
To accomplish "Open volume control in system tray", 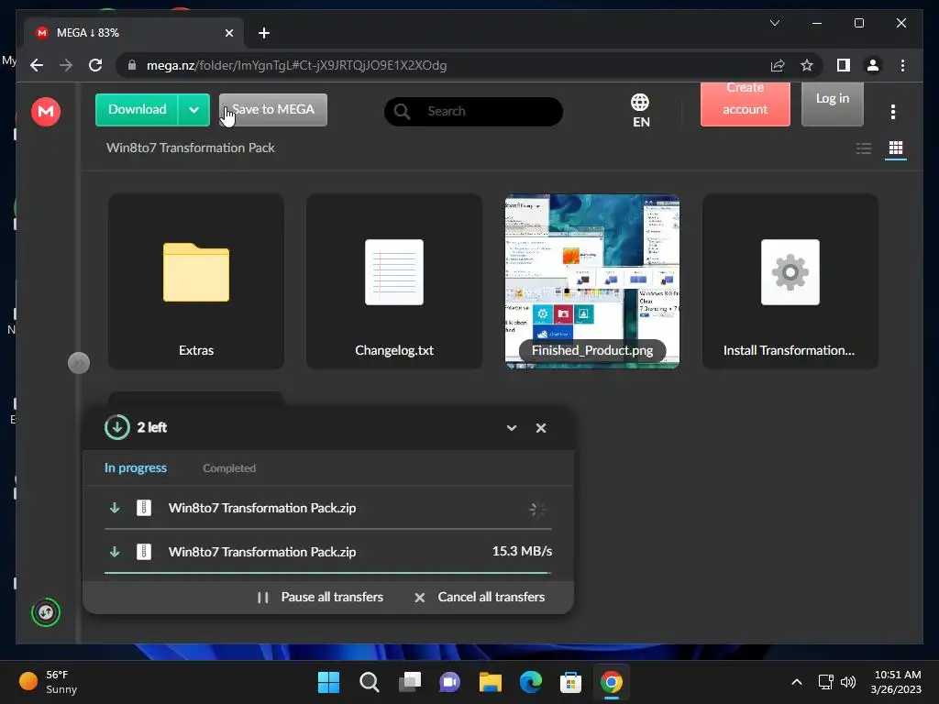I will tap(848, 682).
